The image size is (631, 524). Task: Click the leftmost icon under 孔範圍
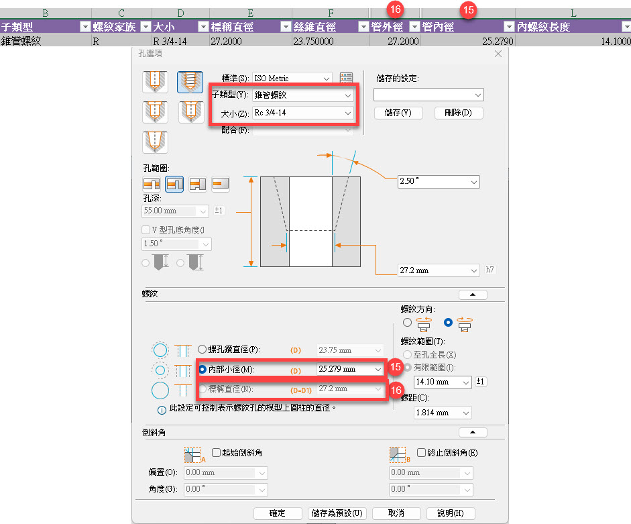[152, 183]
